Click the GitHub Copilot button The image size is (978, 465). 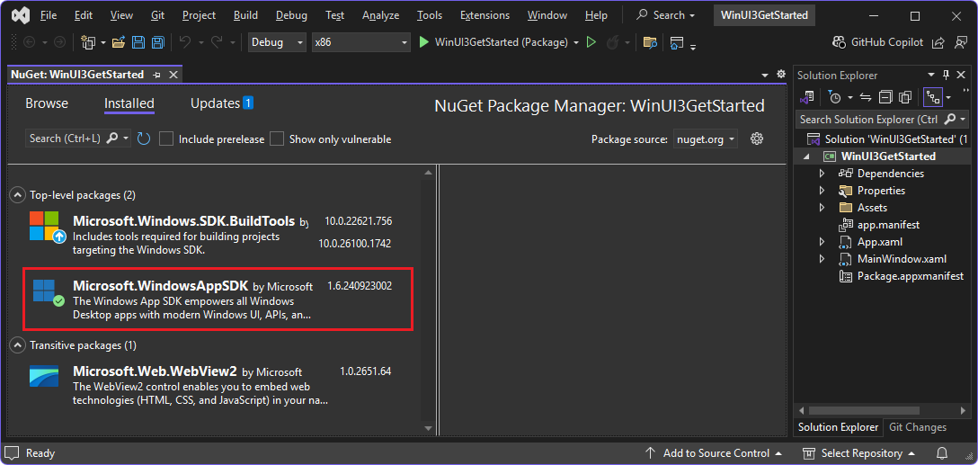(x=877, y=42)
